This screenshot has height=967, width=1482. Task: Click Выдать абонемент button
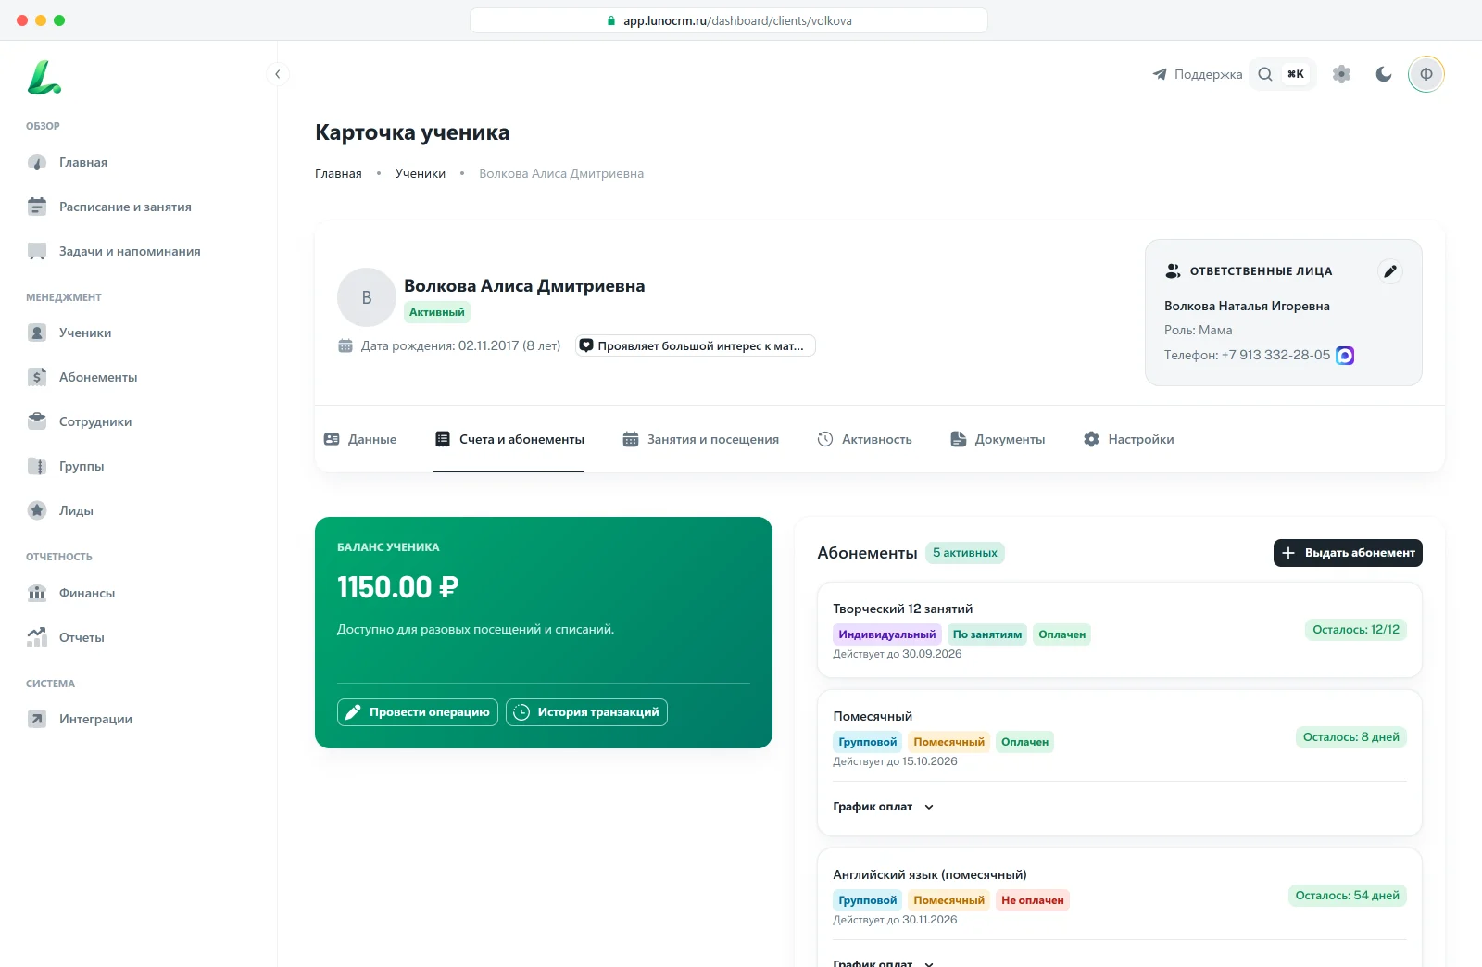click(x=1348, y=553)
